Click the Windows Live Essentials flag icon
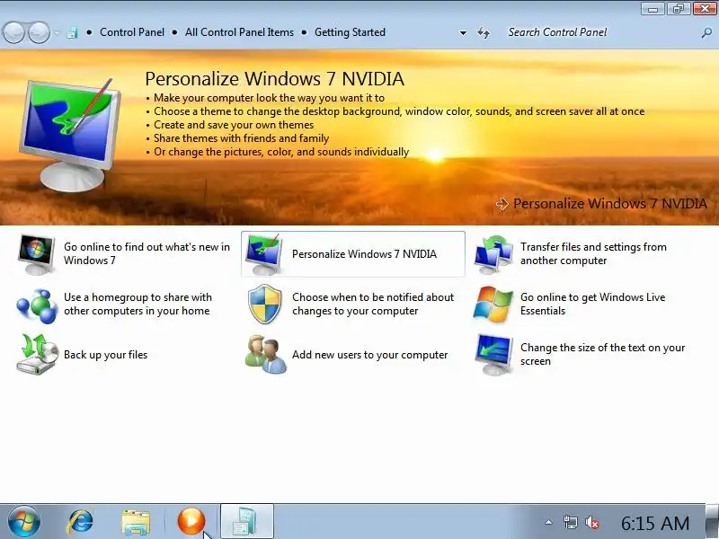The height and width of the screenshot is (539, 719). (x=493, y=305)
